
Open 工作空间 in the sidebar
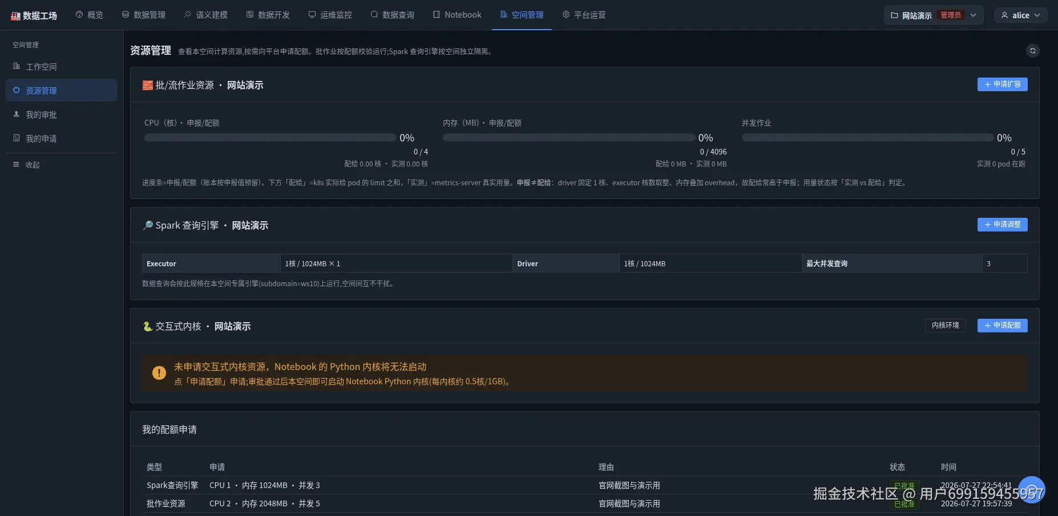click(x=62, y=67)
